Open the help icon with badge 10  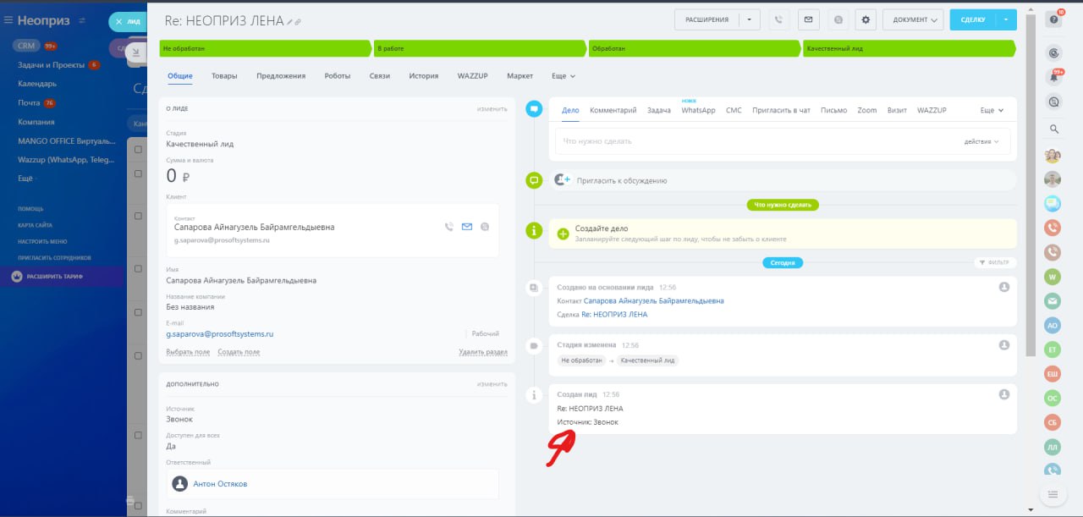pyautogui.click(x=1053, y=19)
